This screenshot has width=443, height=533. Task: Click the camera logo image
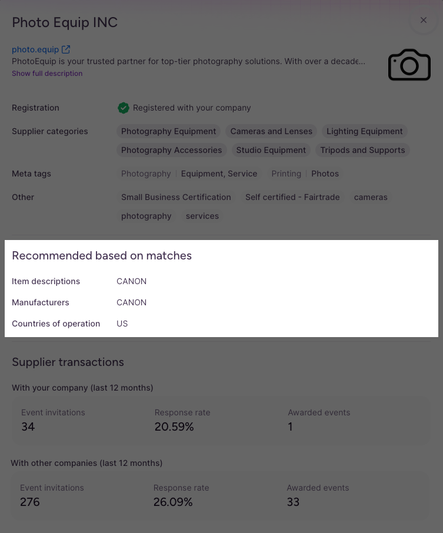[409, 65]
